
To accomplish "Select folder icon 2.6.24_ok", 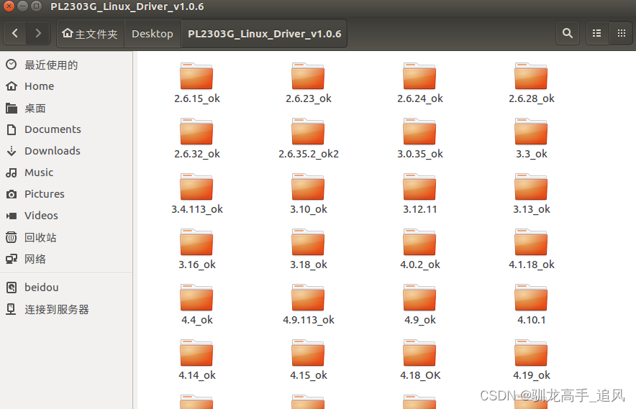I will (x=419, y=76).
